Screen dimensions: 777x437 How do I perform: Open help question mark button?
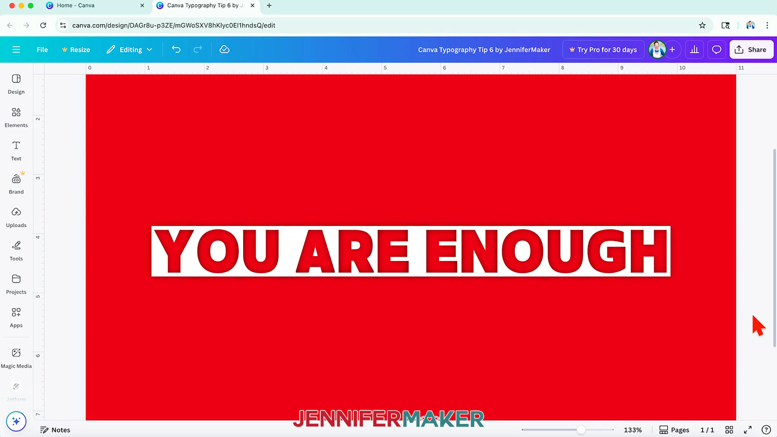[766, 430]
